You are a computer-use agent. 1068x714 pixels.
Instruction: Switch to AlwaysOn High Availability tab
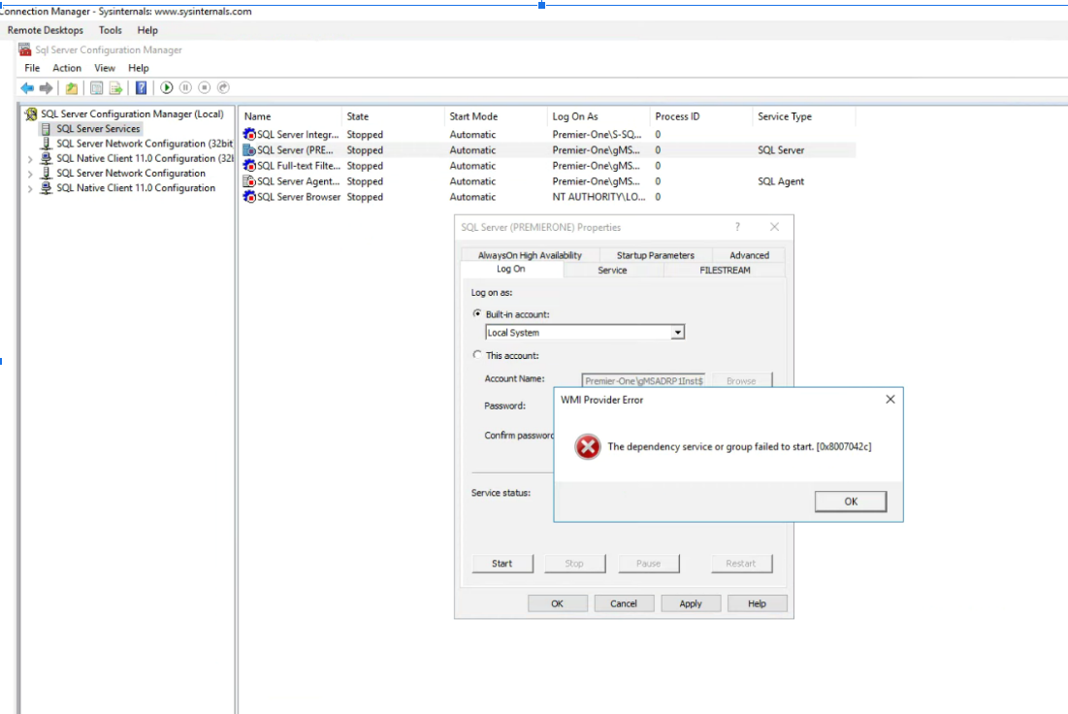tap(530, 255)
